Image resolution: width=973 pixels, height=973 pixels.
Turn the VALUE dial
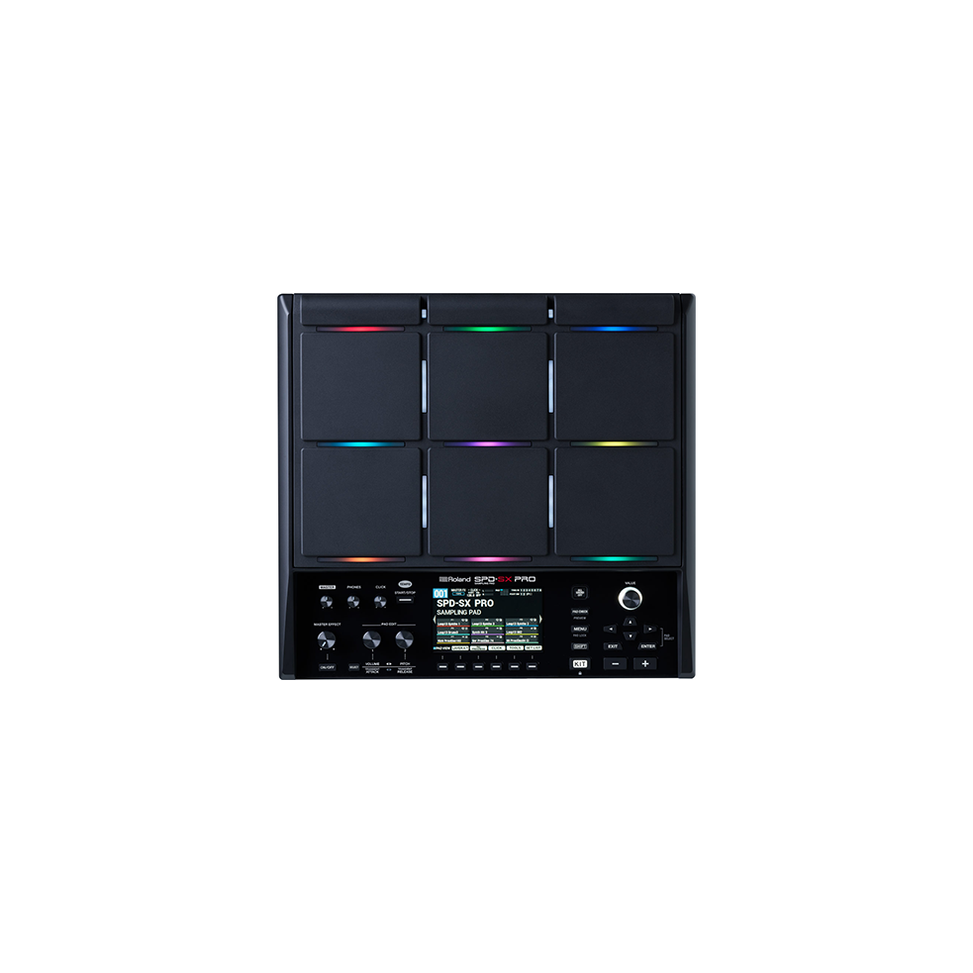(x=631, y=598)
